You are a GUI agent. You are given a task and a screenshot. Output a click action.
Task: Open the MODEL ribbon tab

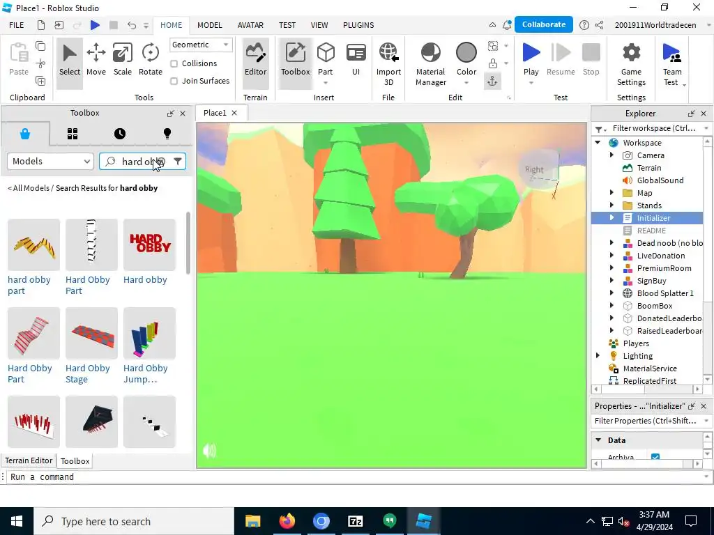pos(209,25)
